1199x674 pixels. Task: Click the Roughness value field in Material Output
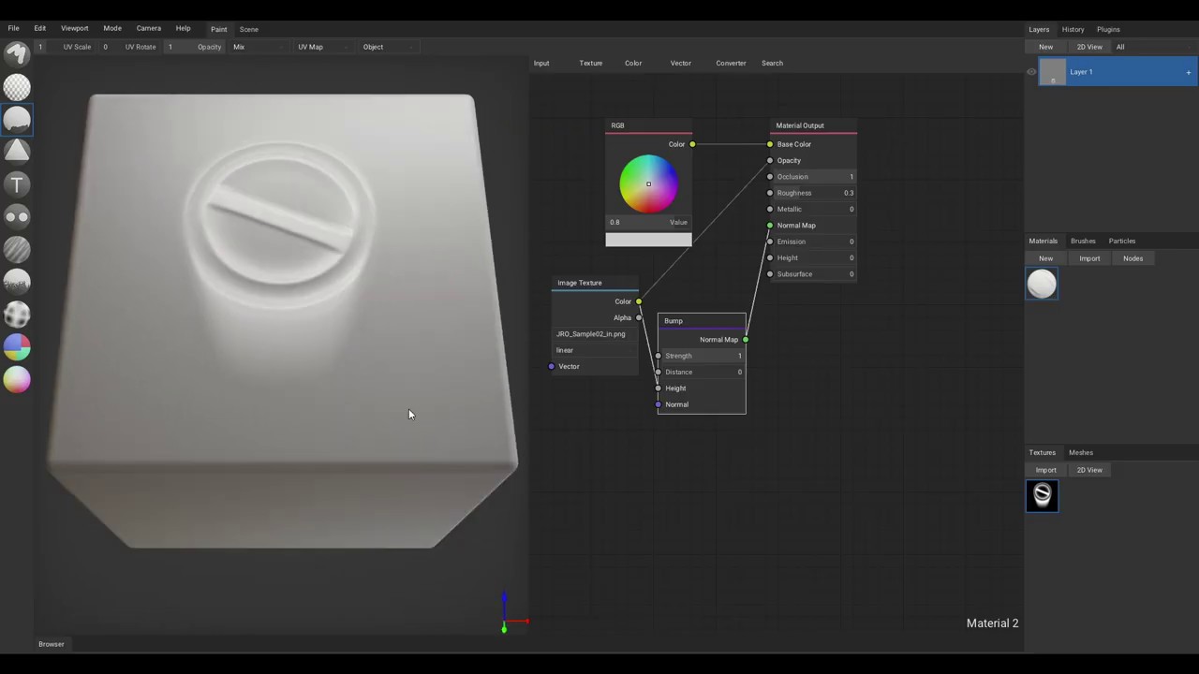[813, 193]
